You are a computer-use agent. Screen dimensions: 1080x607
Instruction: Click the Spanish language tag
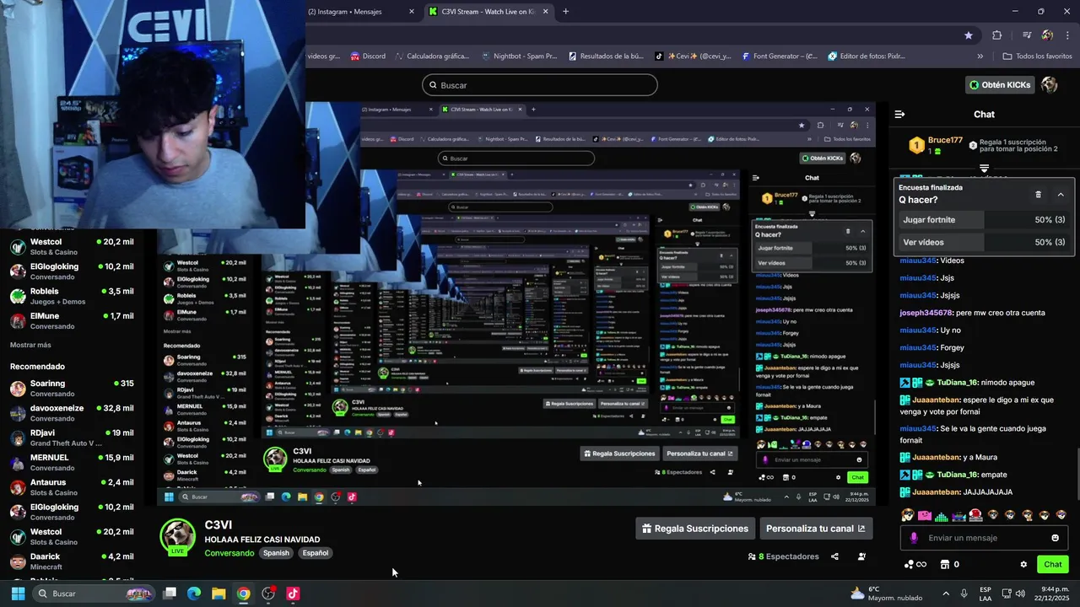click(x=276, y=553)
